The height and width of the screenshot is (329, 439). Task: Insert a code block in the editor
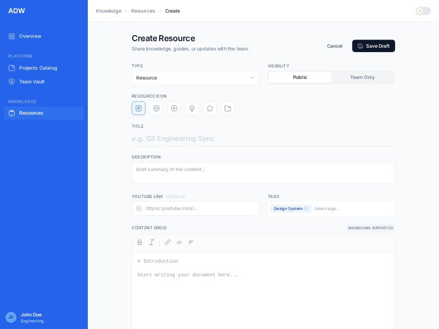click(179, 242)
